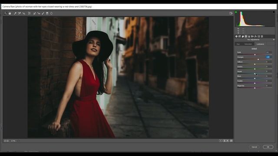Click the Reds luminance slider handle
This screenshot has width=278, height=156.
click(255, 55)
